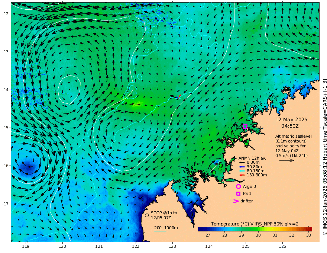The image size is (327, 253).
Task: Click the dark blue end of the temperature colorbar
Action: [200, 230]
